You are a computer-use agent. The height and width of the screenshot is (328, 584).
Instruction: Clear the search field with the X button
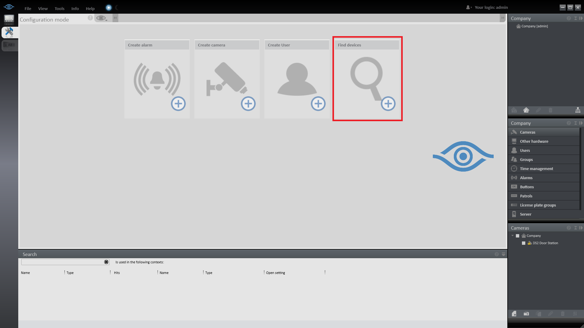106,262
